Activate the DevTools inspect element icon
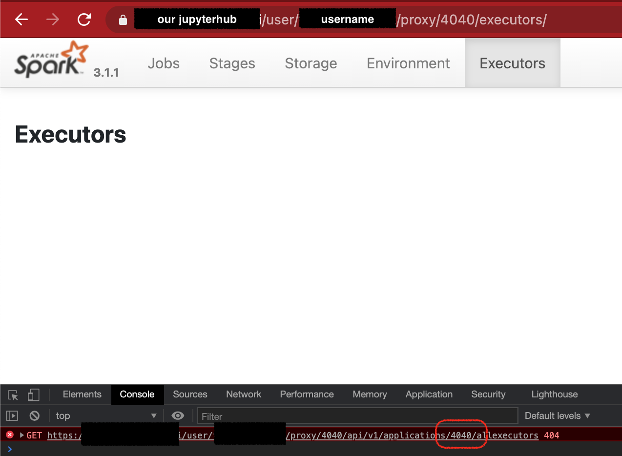Viewport: 622px width, 456px height. 13,395
